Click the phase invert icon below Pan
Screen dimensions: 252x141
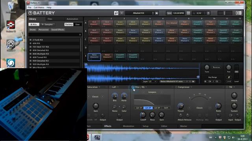[229, 77]
